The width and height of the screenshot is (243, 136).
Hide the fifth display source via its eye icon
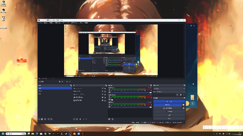click(102, 100)
